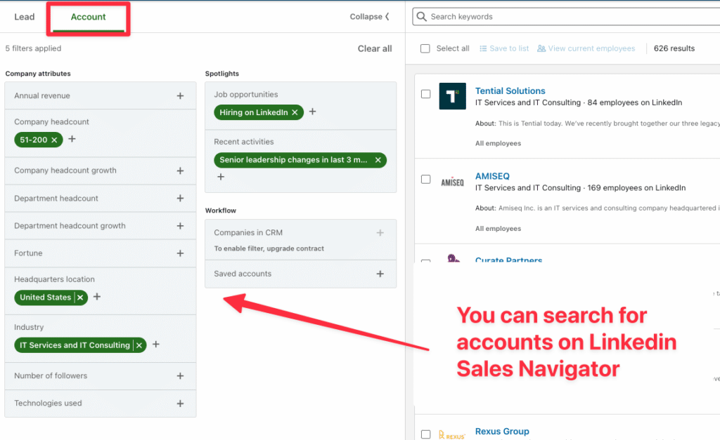Expand the Department headcount filter
Viewport: 720px width, 440px height.
coord(180,198)
